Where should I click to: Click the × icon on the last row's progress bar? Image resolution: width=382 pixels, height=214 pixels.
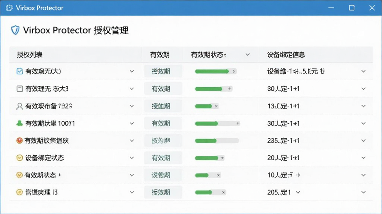tap(223, 192)
